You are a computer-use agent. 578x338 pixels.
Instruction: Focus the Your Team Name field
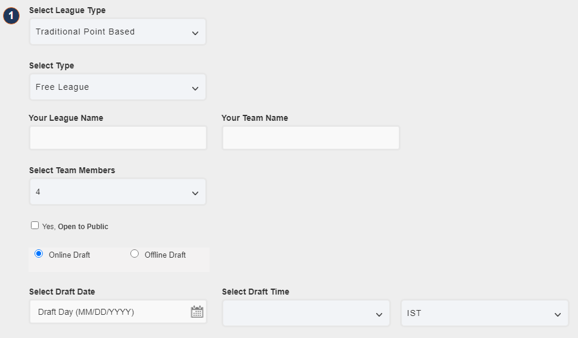[x=311, y=138]
